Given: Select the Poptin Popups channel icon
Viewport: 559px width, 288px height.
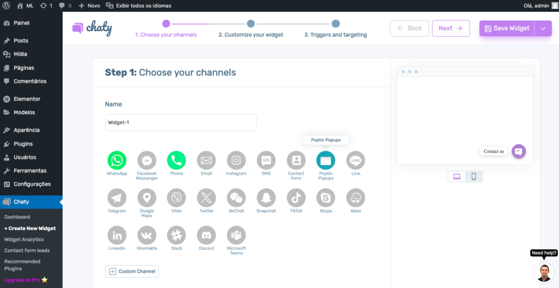Looking at the screenshot, I should click(326, 160).
